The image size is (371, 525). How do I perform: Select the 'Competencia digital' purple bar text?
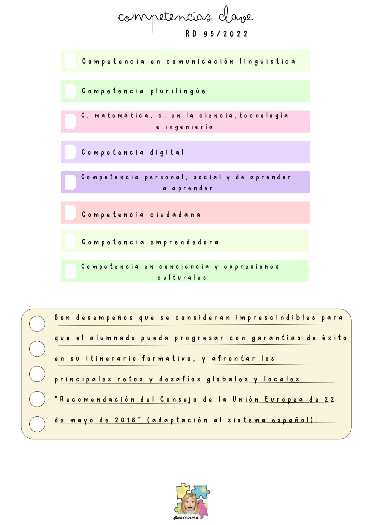coord(133,153)
